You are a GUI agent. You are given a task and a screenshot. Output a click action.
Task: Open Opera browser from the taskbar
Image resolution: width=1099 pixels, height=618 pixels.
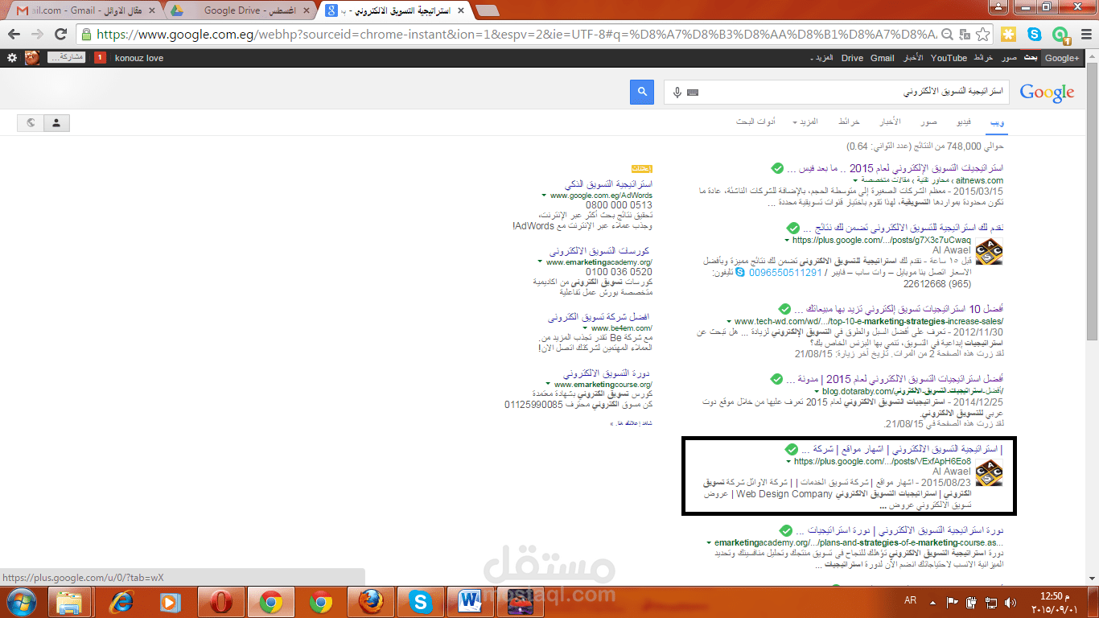(220, 602)
